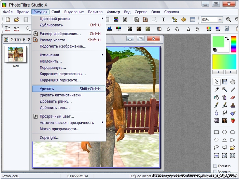Select the Text tool T icon
The image size is (239, 179).
point(164,19)
